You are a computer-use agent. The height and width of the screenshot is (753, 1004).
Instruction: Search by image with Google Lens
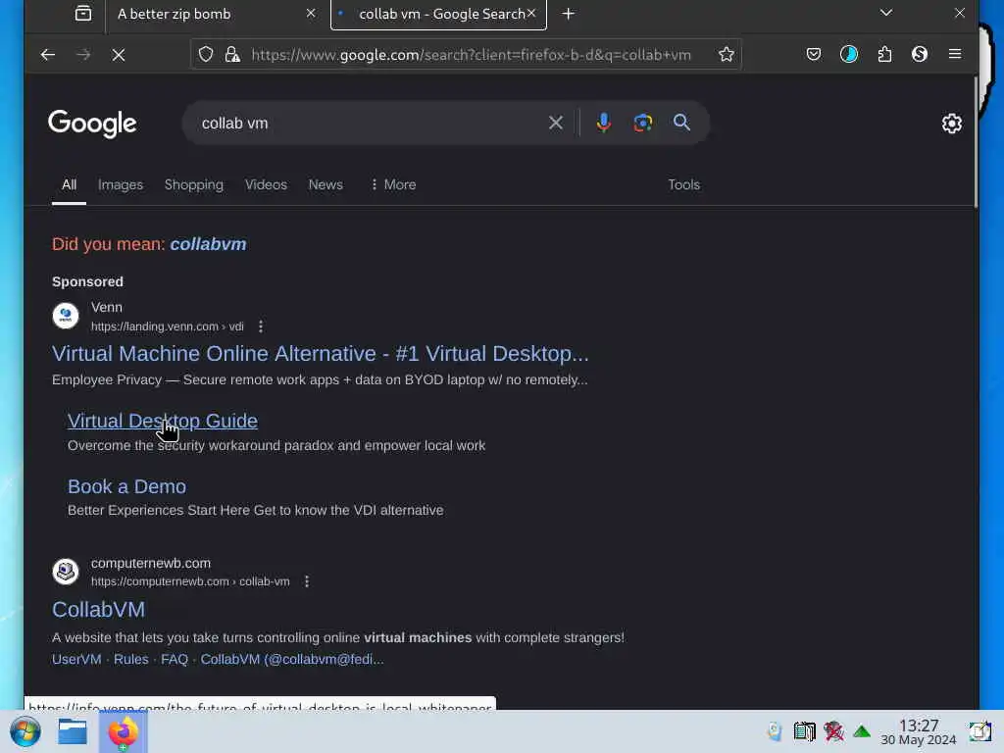[x=643, y=123]
